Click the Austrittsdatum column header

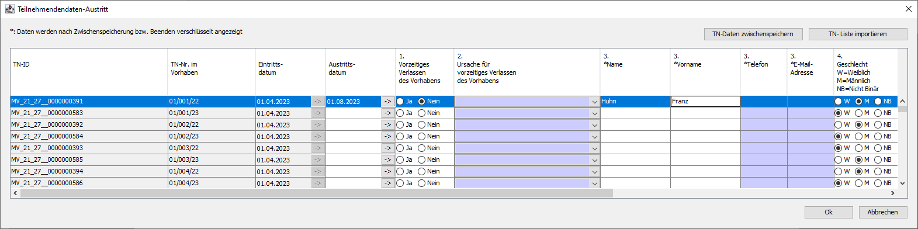(x=361, y=72)
